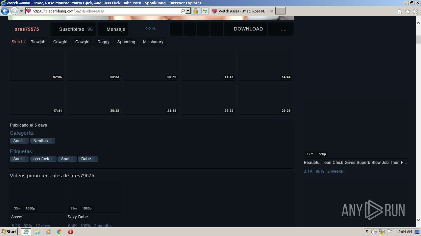Open the Tools gear menu
This screenshot has height=236, width=421.
[416, 11]
